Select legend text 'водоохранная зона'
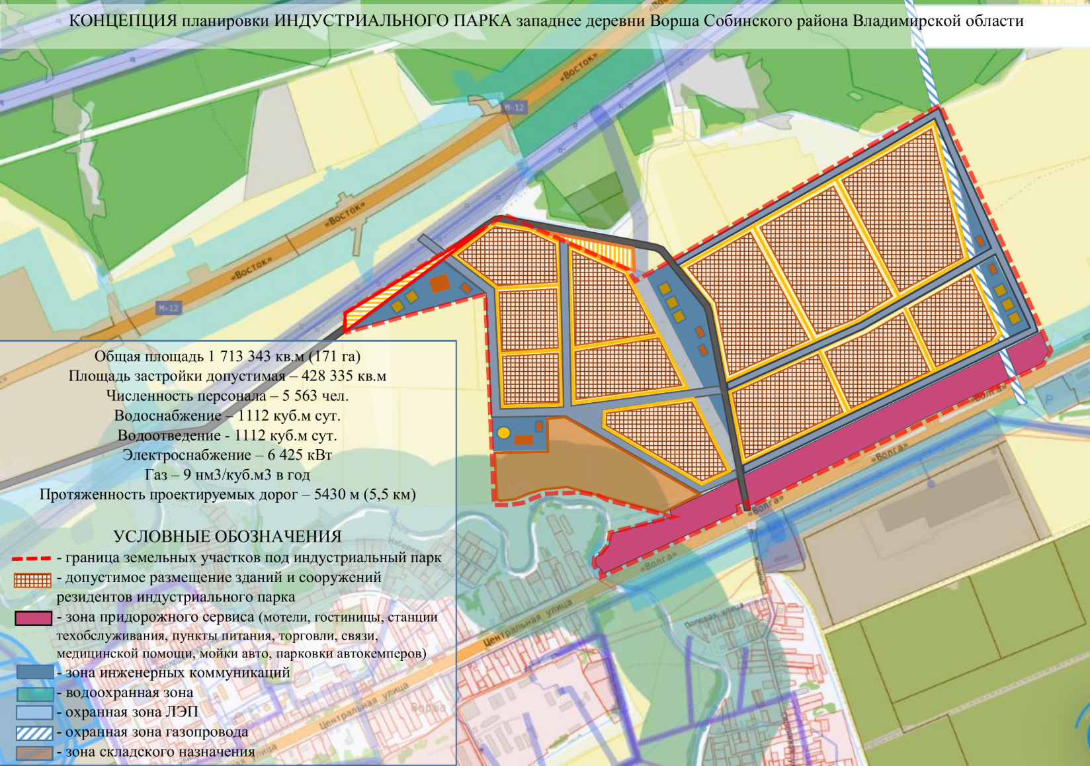 click(x=129, y=693)
